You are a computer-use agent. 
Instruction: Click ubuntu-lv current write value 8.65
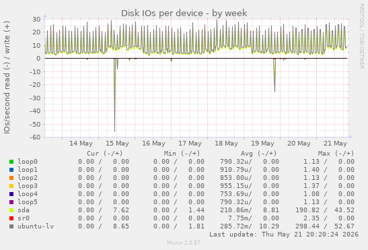(x=121, y=226)
